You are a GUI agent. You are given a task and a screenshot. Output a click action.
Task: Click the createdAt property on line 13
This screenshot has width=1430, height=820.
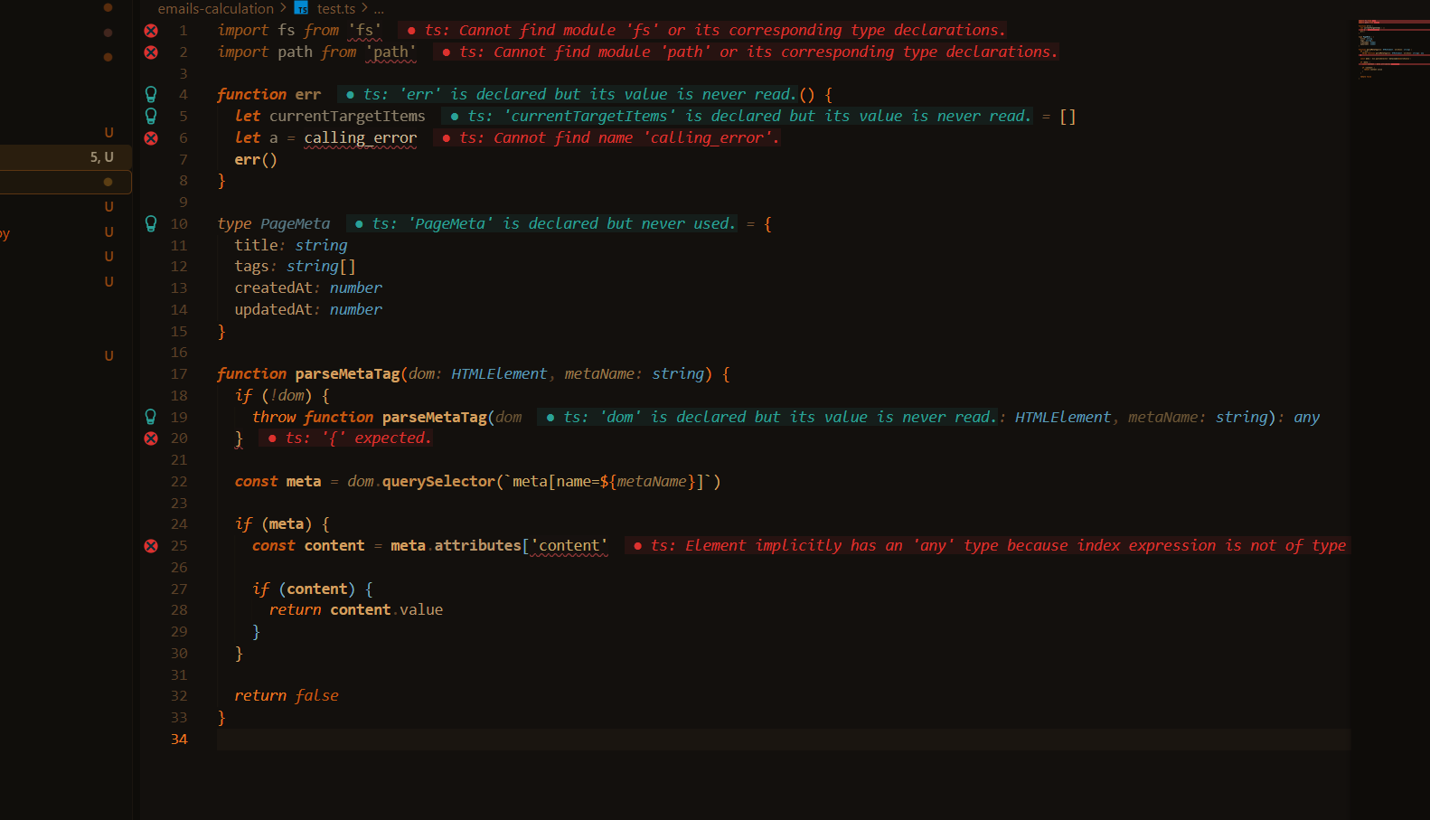(274, 287)
